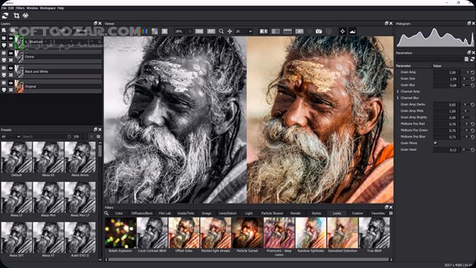Switch to the Color filter tab
The width and height of the screenshot is (476, 268).
(119, 214)
